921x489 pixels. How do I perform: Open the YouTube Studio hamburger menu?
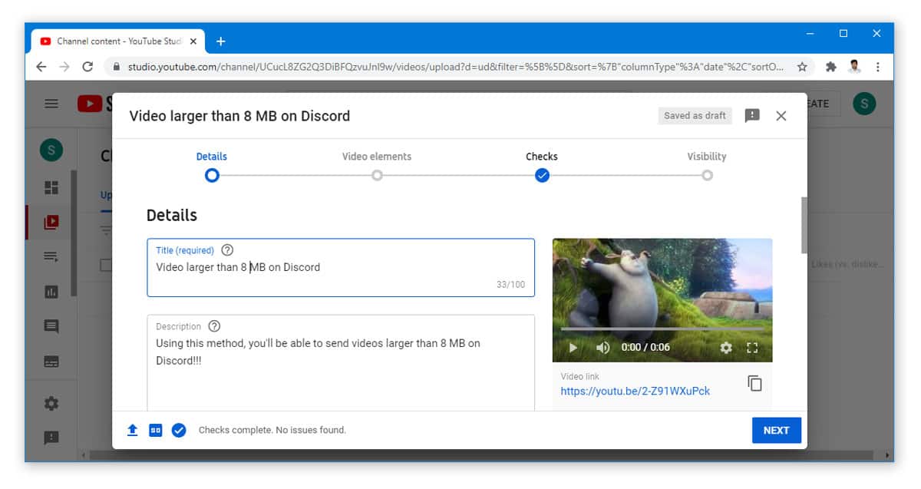[51, 104]
